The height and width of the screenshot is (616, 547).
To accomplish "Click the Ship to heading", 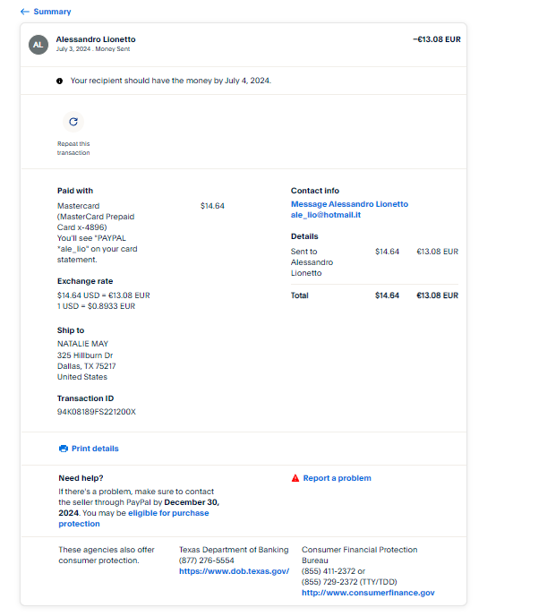I will (71, 330).
